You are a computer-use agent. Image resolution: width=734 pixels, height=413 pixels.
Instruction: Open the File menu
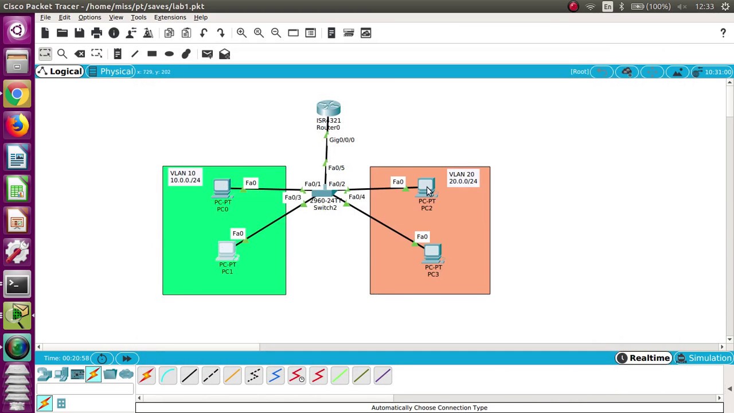pos(45,17)
